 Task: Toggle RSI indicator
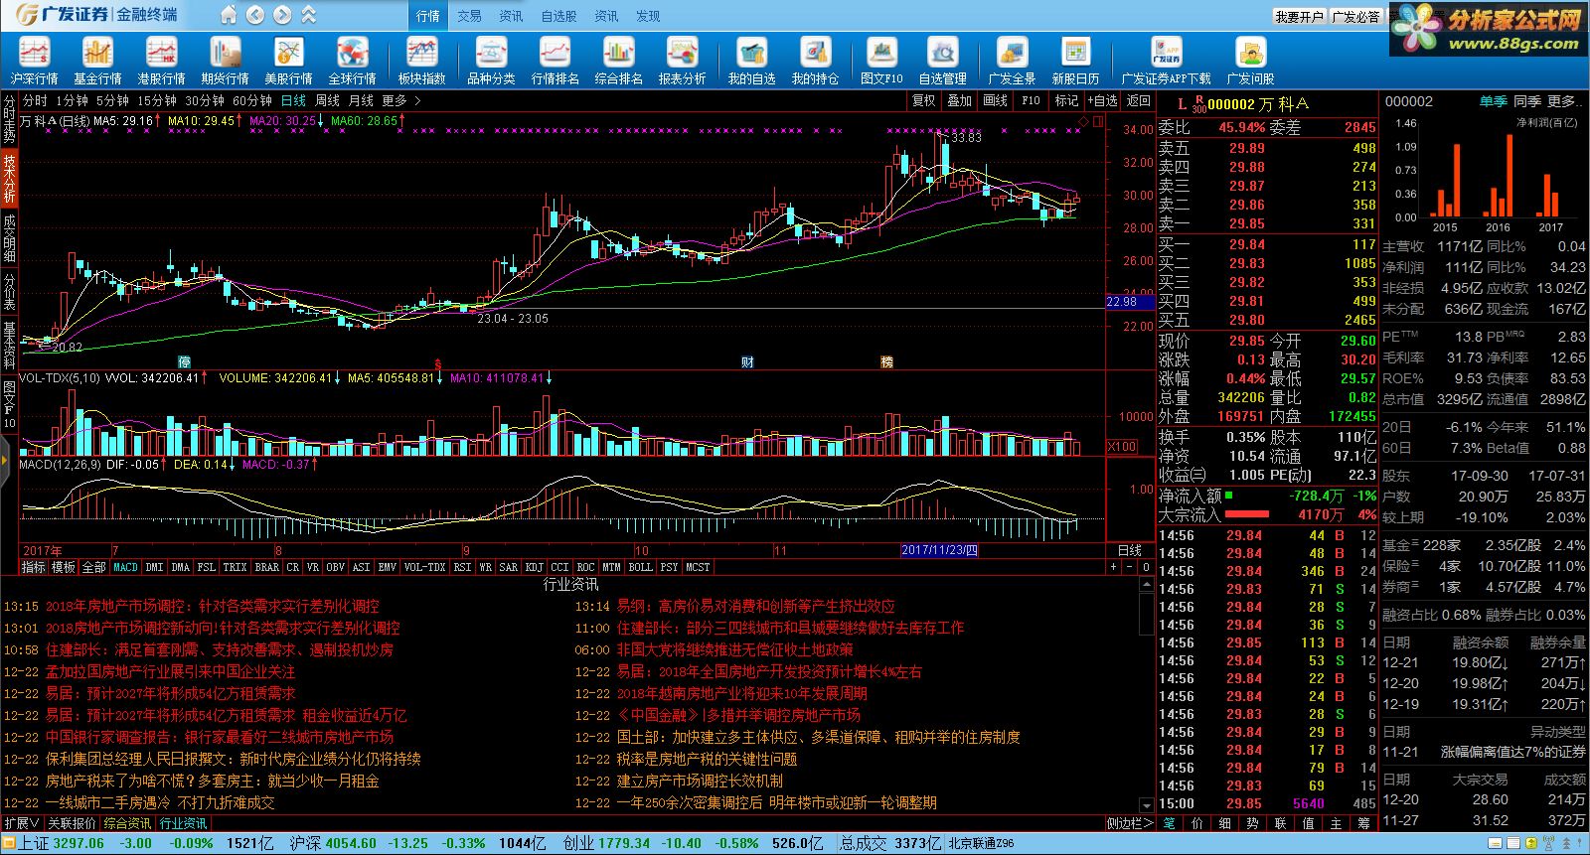462,567
